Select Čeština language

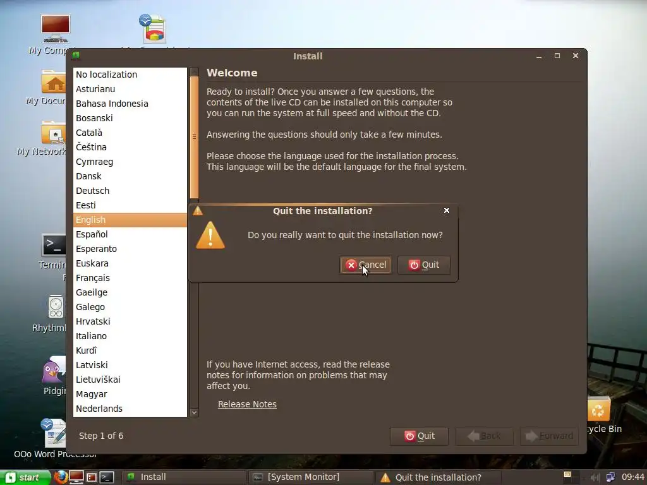(x=130, y=147)
